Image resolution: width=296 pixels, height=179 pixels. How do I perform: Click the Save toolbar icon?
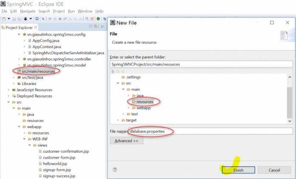pyautogui.click(x=14, y=19)
